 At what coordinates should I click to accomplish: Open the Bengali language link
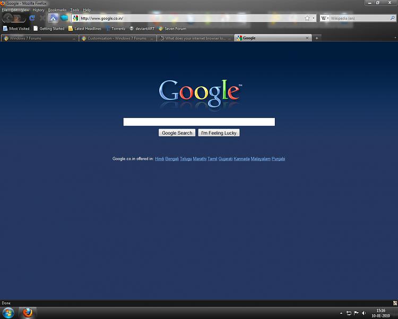click(172, 159)
